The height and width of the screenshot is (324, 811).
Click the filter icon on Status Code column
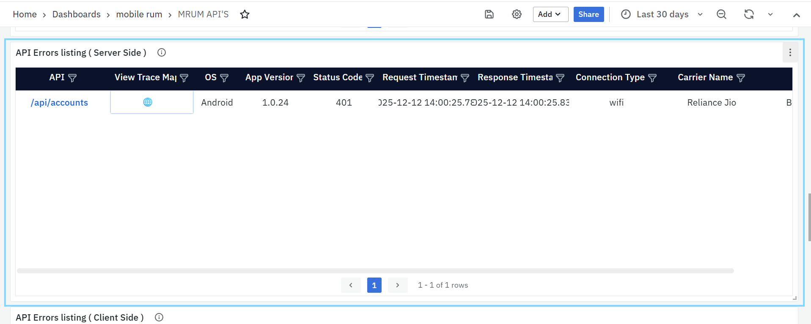[370, 78]
